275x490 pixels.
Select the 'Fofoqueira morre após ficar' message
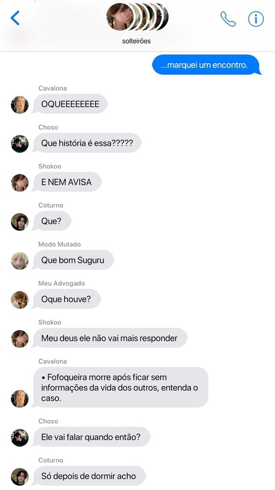pos(120,388)
